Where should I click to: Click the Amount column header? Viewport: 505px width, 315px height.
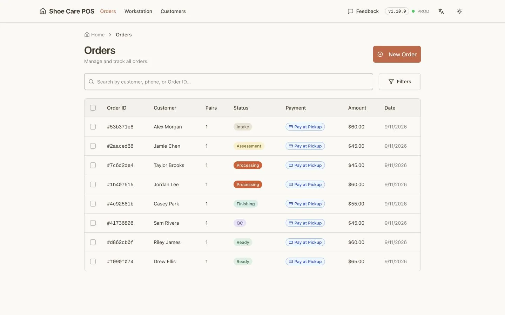[357, 108]
